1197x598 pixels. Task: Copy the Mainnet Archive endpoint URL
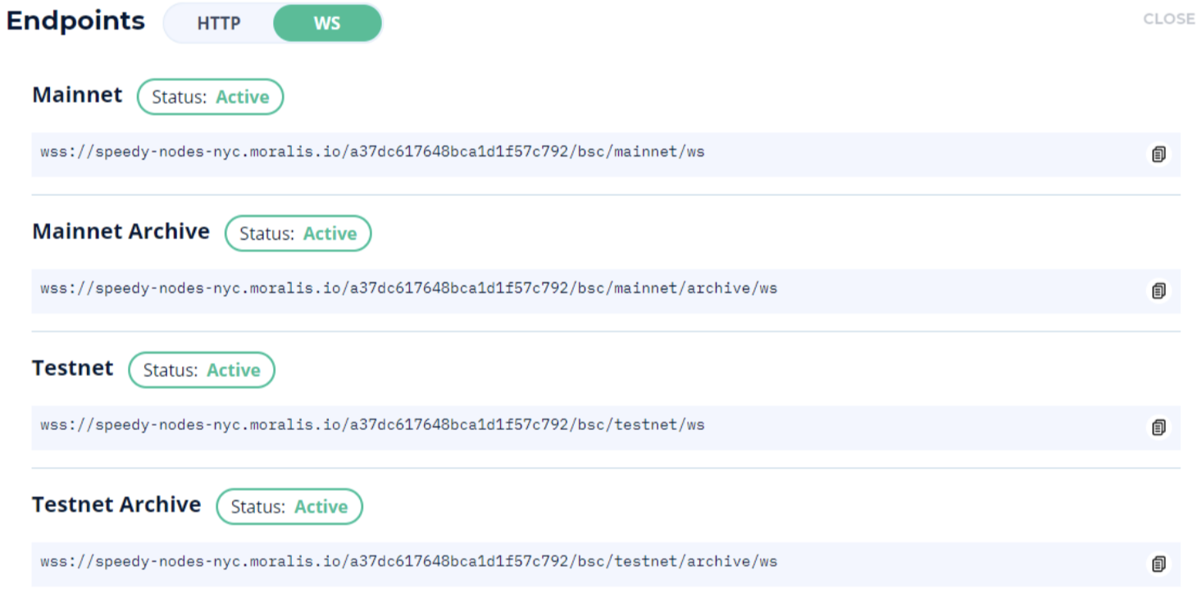tap(1158, 291)
